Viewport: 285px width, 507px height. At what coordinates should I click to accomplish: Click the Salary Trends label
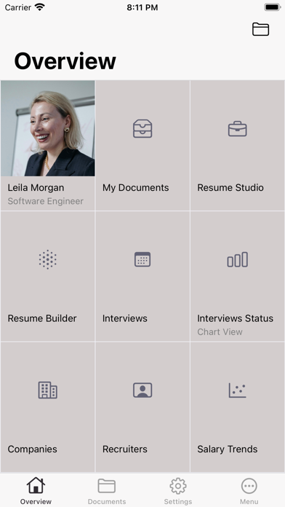click(x=228, y=449)
